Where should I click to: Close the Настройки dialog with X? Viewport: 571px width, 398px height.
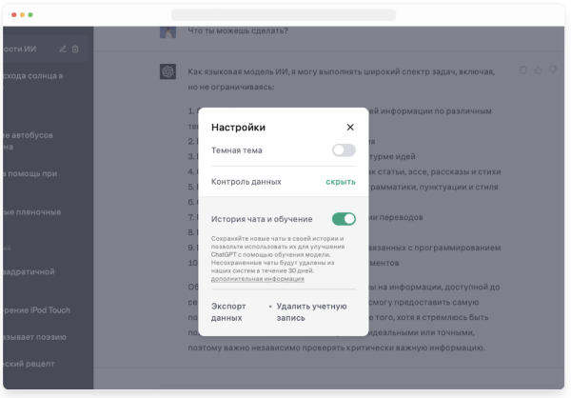click(350, 127)
